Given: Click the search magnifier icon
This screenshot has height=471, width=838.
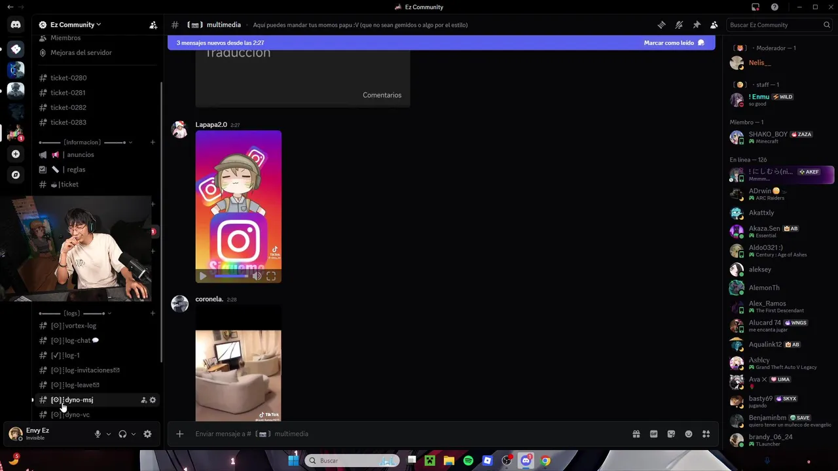Looking at the screenshot, I should pos(827,25).
